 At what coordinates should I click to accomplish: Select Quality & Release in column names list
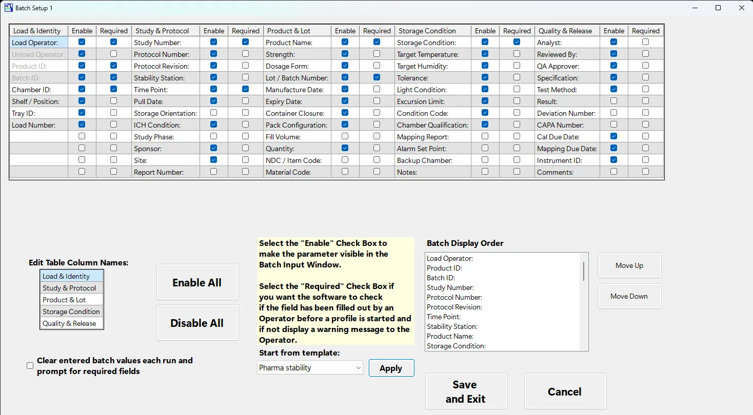point(72,323)
